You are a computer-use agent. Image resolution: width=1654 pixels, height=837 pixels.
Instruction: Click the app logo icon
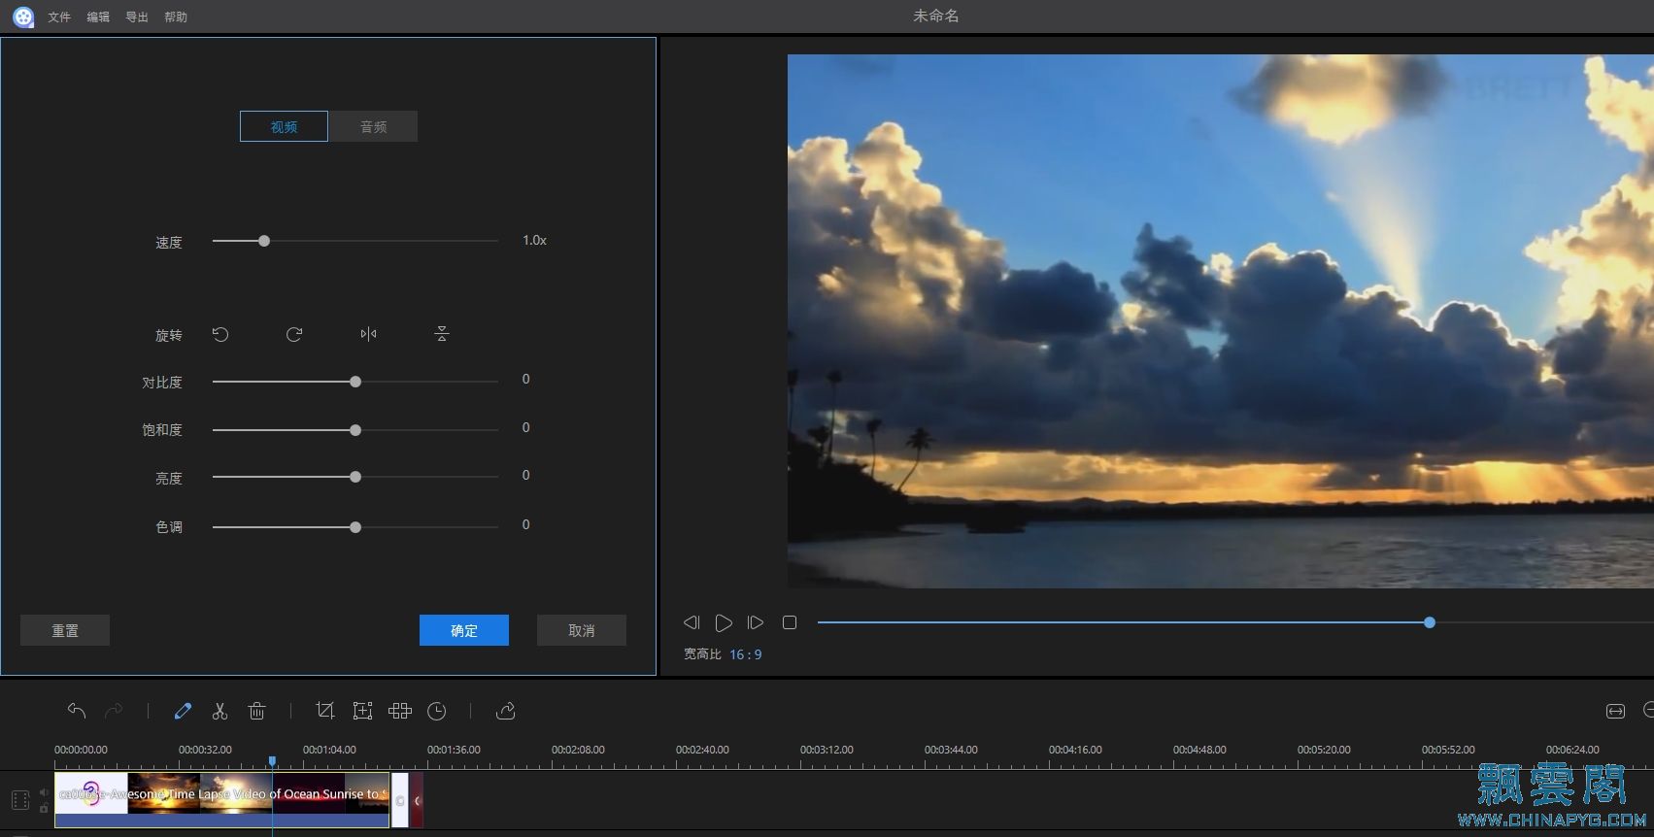click(x=23, y=17)
